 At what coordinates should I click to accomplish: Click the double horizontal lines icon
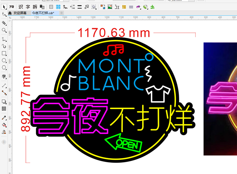[79, 7]
